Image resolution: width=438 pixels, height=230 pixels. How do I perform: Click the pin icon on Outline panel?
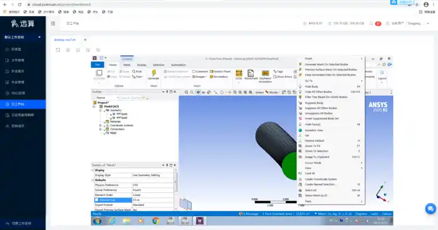coord(167,92)
